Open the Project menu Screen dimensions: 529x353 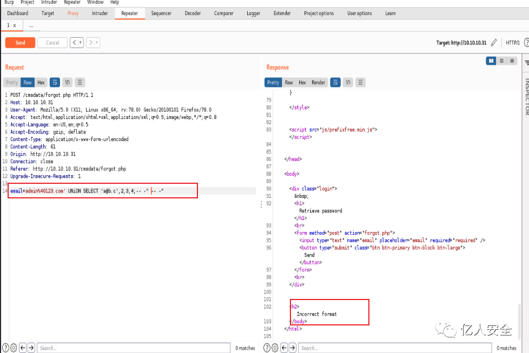[28, 2]
